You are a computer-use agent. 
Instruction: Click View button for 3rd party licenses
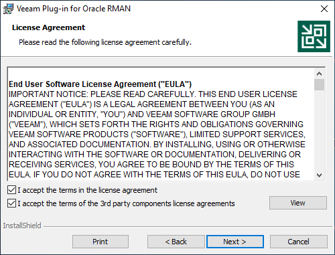298,203
